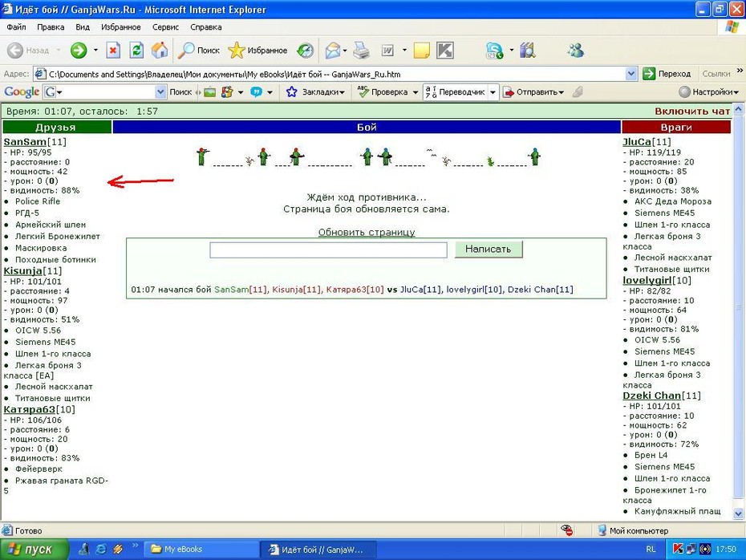Viewport: 746px width, 560px height.
Task: Open the Google search box dropdown
Action: [x=160, y=91]
